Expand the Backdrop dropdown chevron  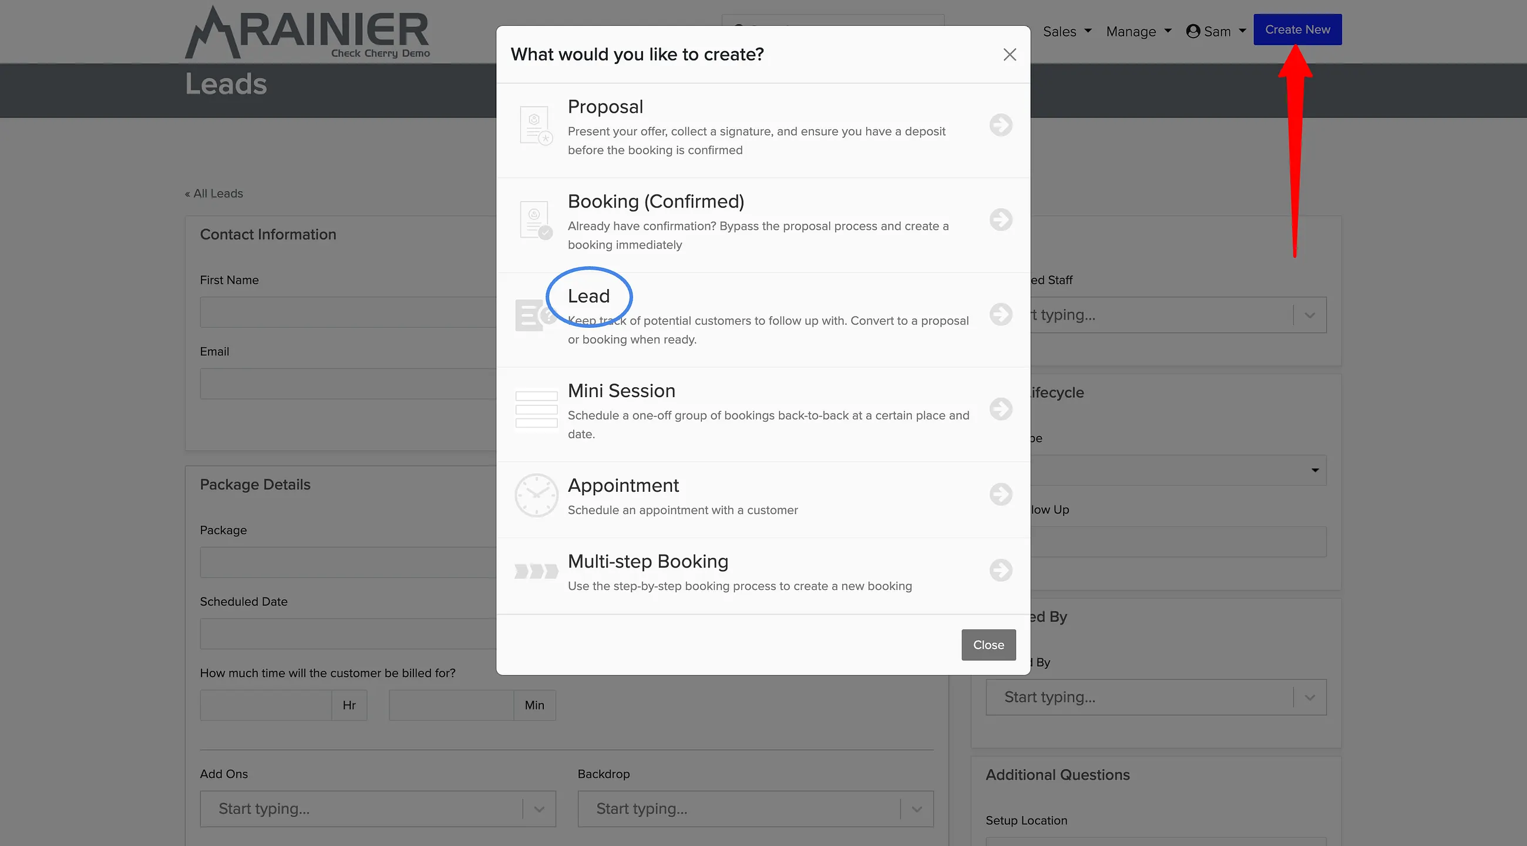(916, 809)
